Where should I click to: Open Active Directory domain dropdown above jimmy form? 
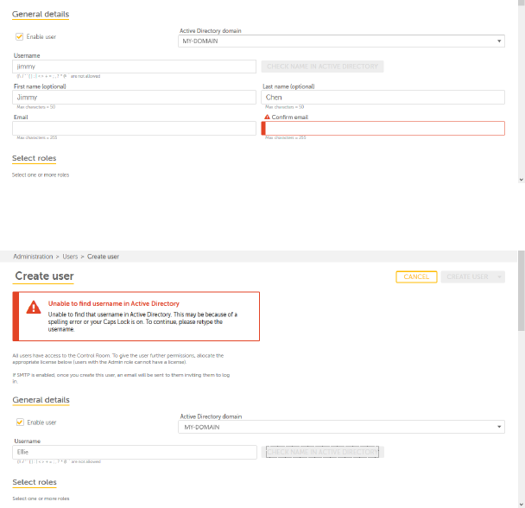click(x=341, y=41)
